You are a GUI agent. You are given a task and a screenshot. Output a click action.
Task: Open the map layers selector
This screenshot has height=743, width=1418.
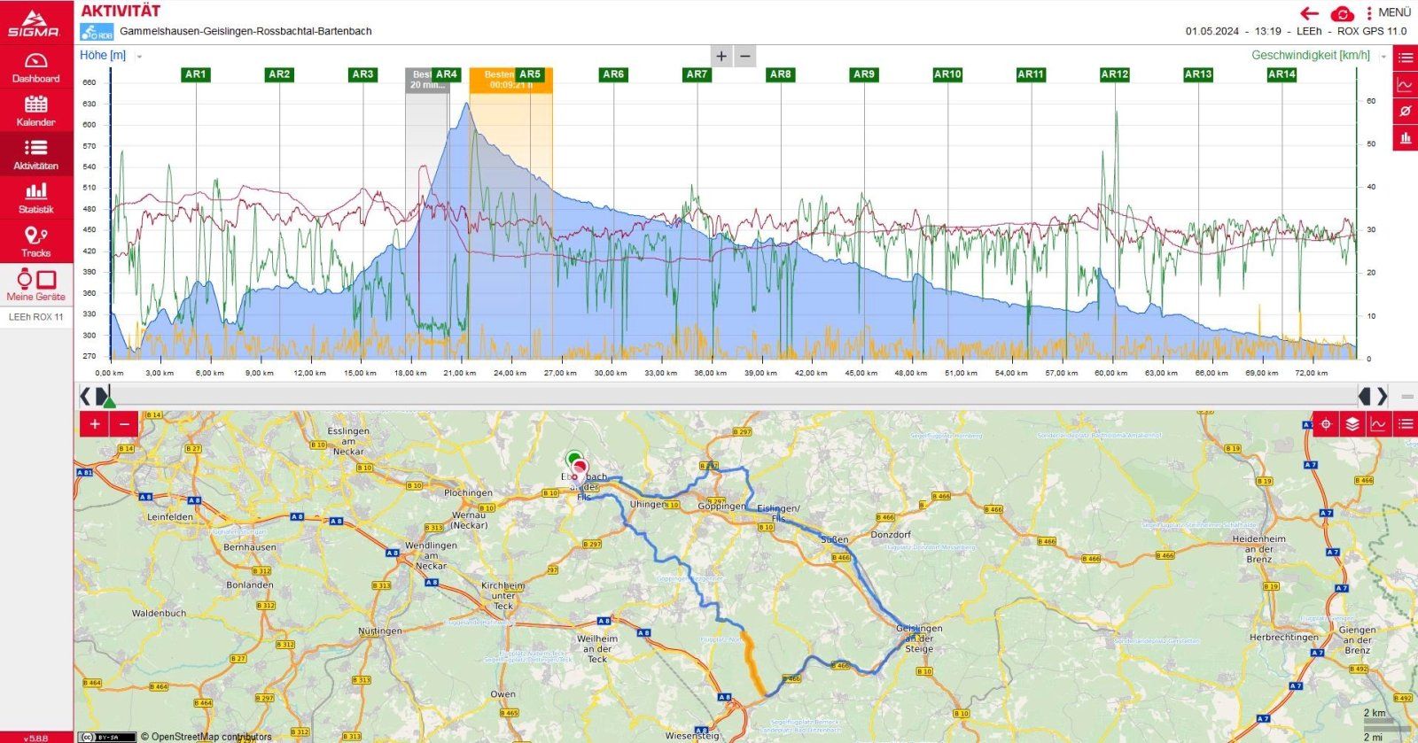[x=1352, y=424]
